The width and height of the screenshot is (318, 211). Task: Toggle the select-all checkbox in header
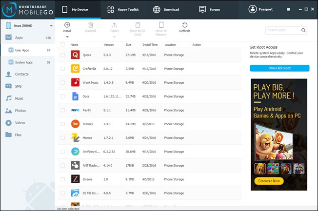(x=63, y=45)
